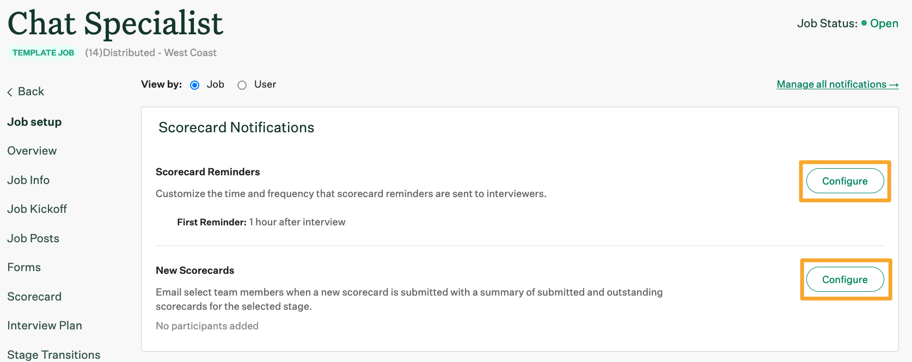The width and height of the screenshot is (912, 362).
Task: Select the Job view radio button
Action: coord(194,85)
